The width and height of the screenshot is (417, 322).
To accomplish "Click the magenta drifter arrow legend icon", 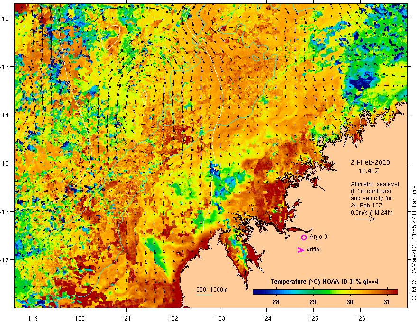I will click(300, 250).
